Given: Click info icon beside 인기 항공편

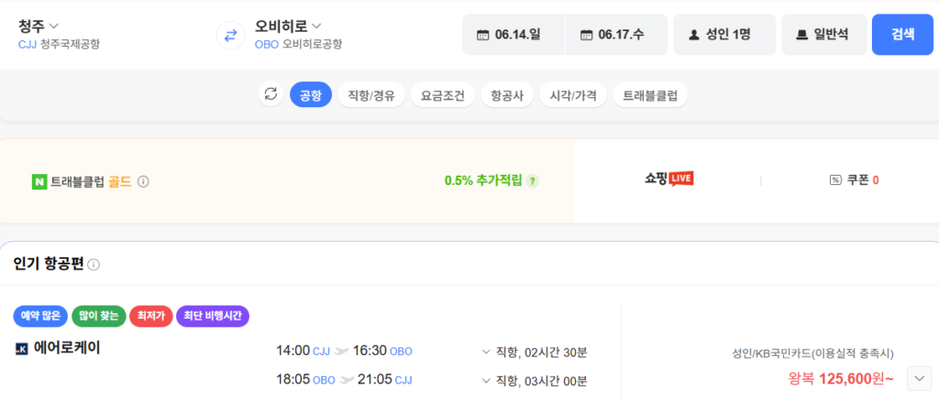Looking at the screenshot, I should tap(94, 265).
